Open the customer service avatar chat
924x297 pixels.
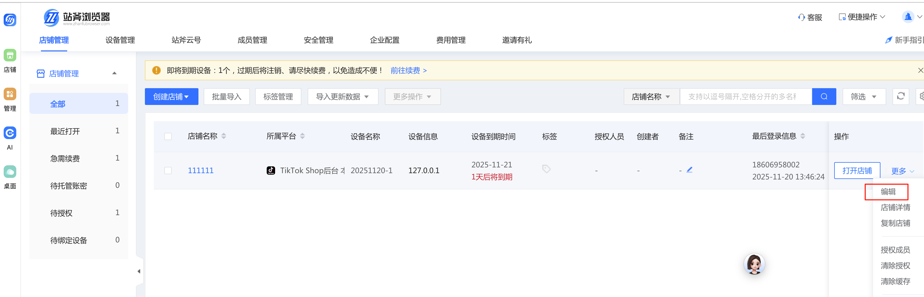tap(754, 264)
